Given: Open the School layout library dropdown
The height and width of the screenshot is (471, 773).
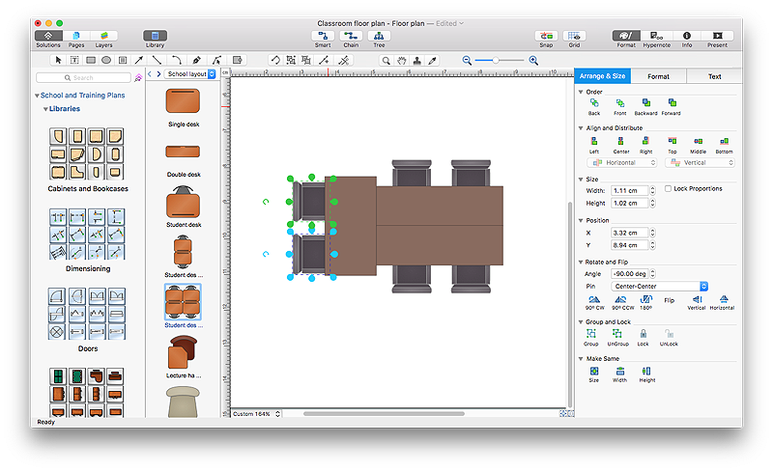Looking at the screenshot, I should click(190, 73).
